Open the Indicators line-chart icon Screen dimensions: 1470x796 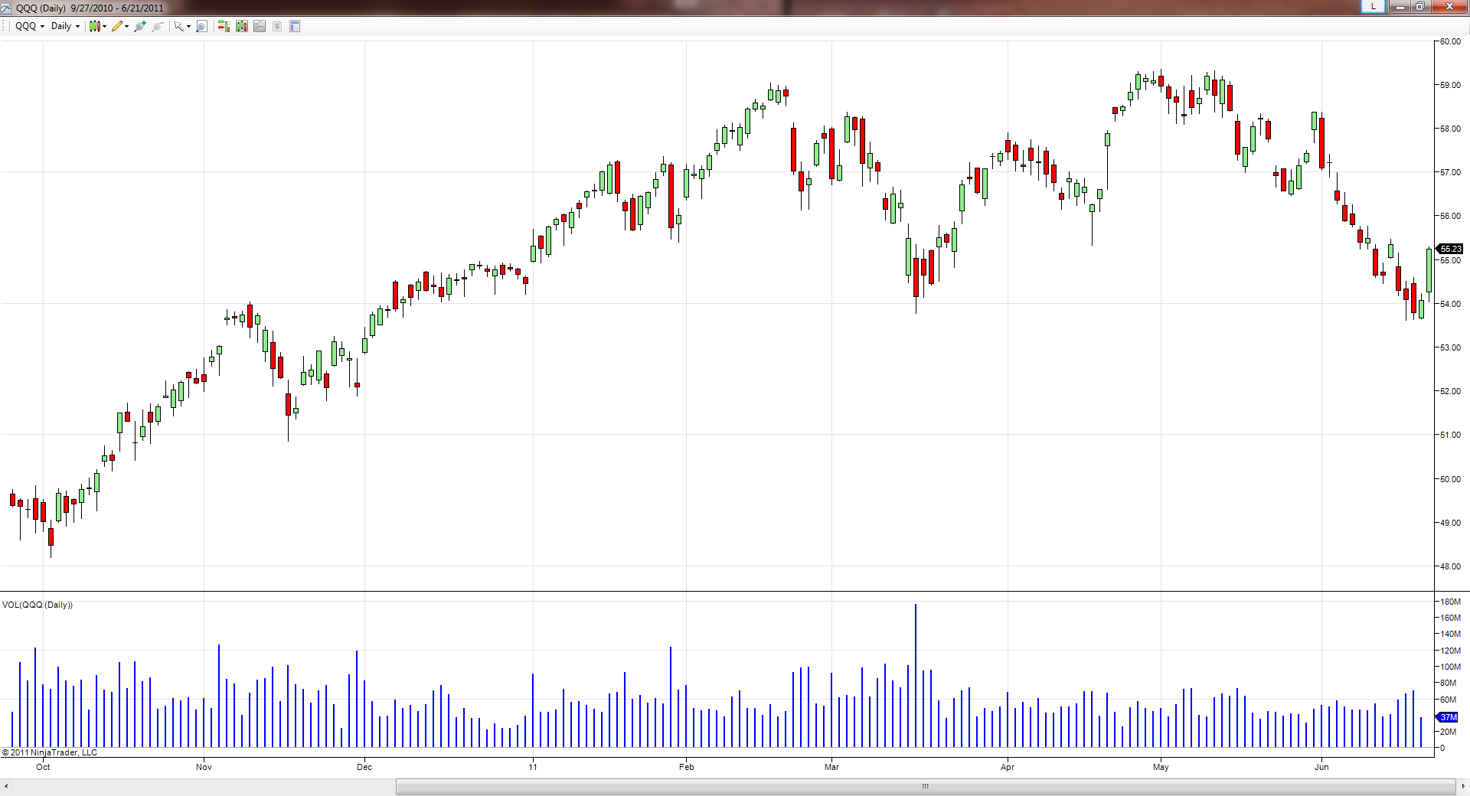[260, 26]
